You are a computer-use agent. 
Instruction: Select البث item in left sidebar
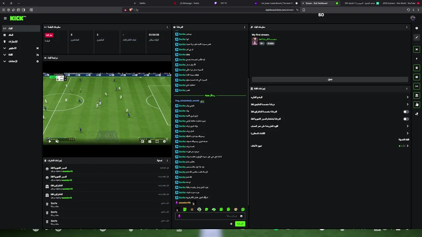21,28
